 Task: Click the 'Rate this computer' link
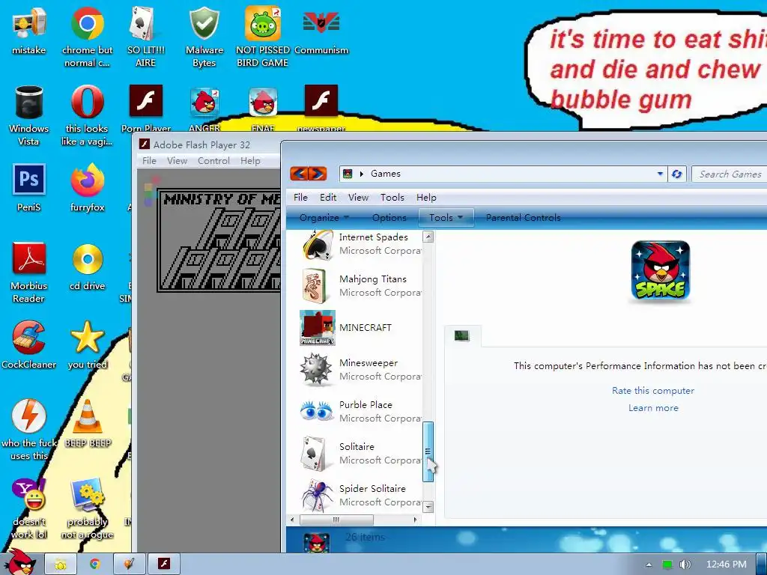point(653,391)
